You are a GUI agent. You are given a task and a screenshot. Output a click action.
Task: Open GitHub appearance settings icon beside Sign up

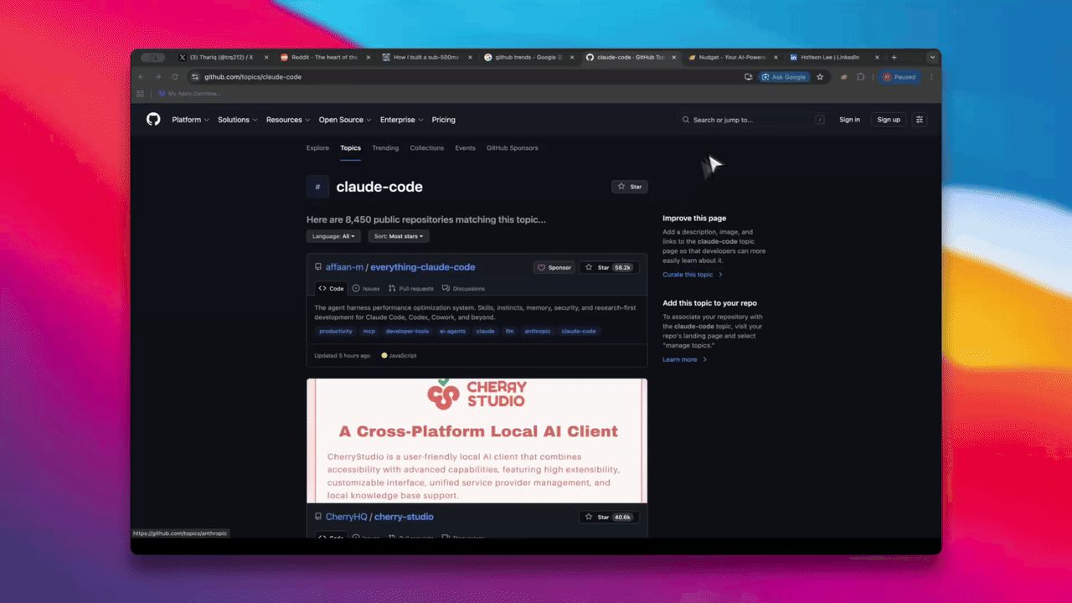coord(920,120)
